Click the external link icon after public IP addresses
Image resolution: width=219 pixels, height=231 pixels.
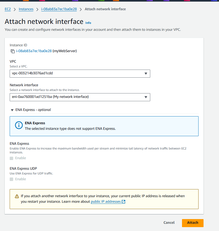pos(123,201)
